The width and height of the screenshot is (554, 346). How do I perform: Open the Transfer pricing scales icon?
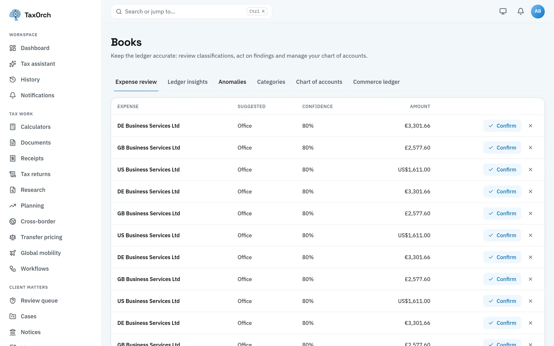point(13,237)
